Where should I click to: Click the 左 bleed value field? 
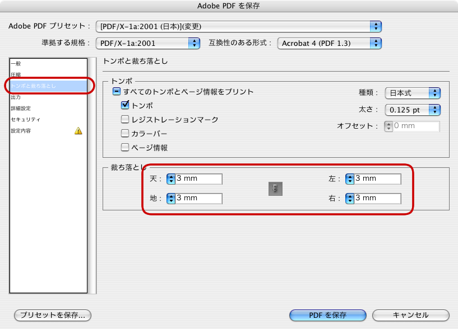tap(377, 179)
